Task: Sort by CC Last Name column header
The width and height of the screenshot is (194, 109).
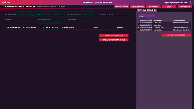Action: coord(30,27)
